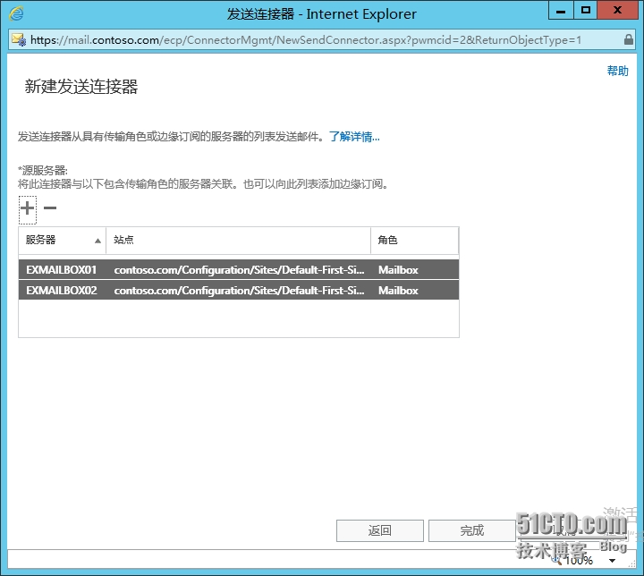Click the Internet Explorer icon in title bar
The height and width of the screenshot is (576, 644).
tap(16, 13)
